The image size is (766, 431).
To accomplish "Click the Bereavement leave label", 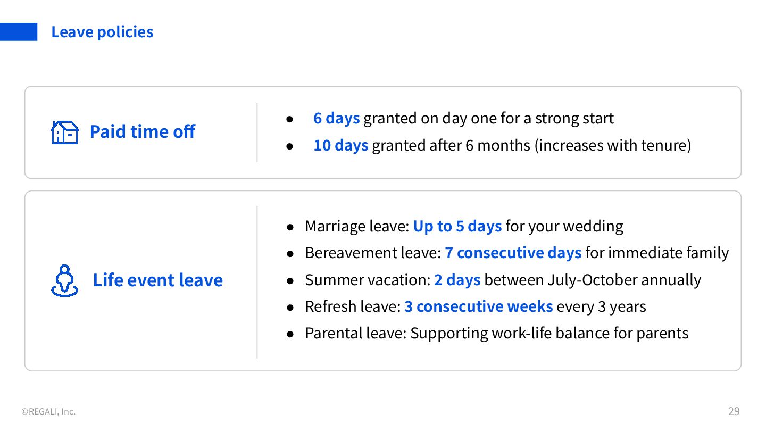I will 372,253.
